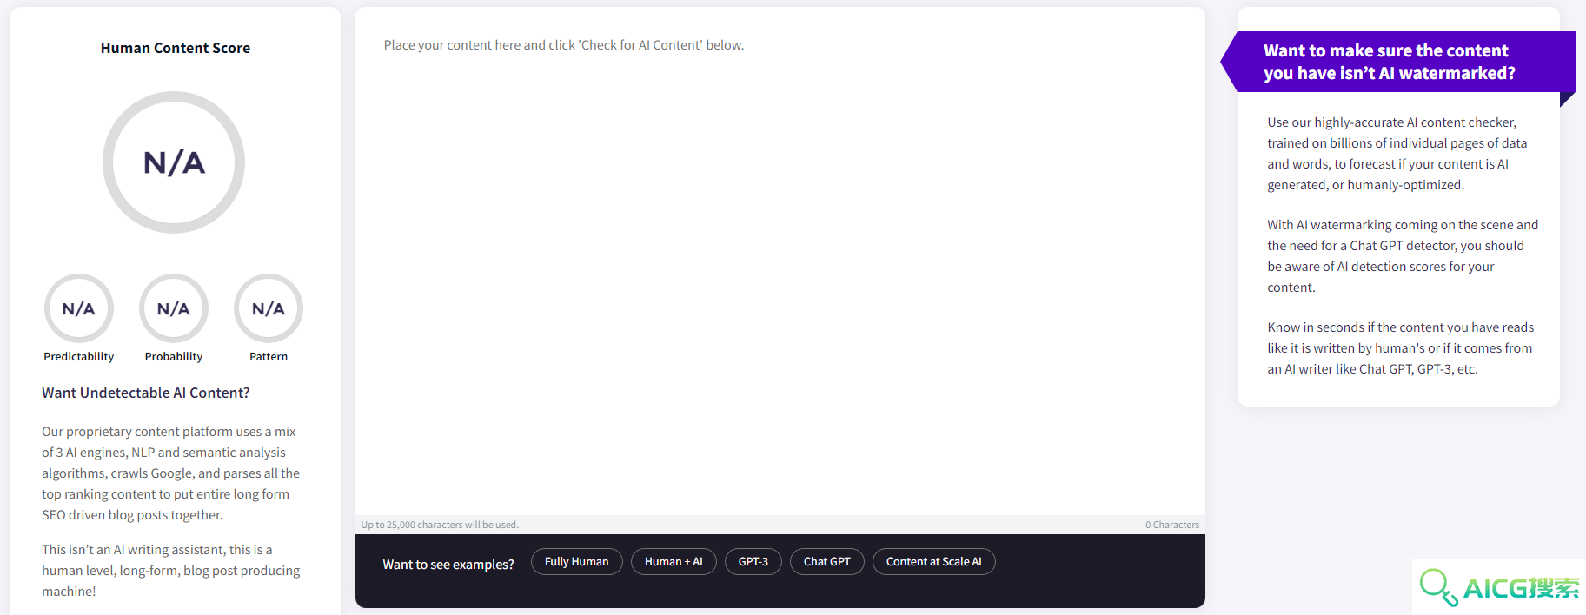1586x615 pixels.
Task: Click 'Want Undetectable AI Content?' heading
Action: [x=146, y=393]
